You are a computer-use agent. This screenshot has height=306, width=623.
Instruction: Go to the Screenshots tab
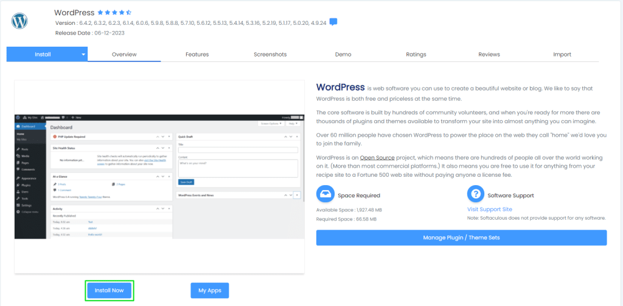(270, 54)
